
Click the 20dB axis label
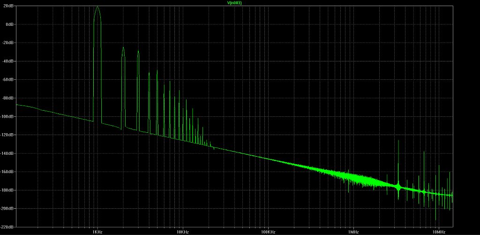click(x=9, y=6)
